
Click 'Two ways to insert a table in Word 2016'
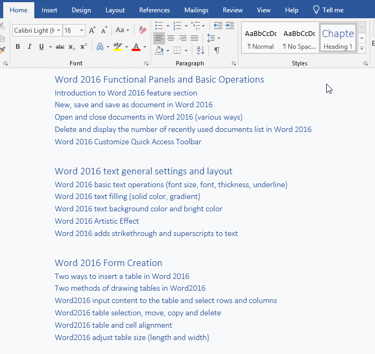(122, 276)
